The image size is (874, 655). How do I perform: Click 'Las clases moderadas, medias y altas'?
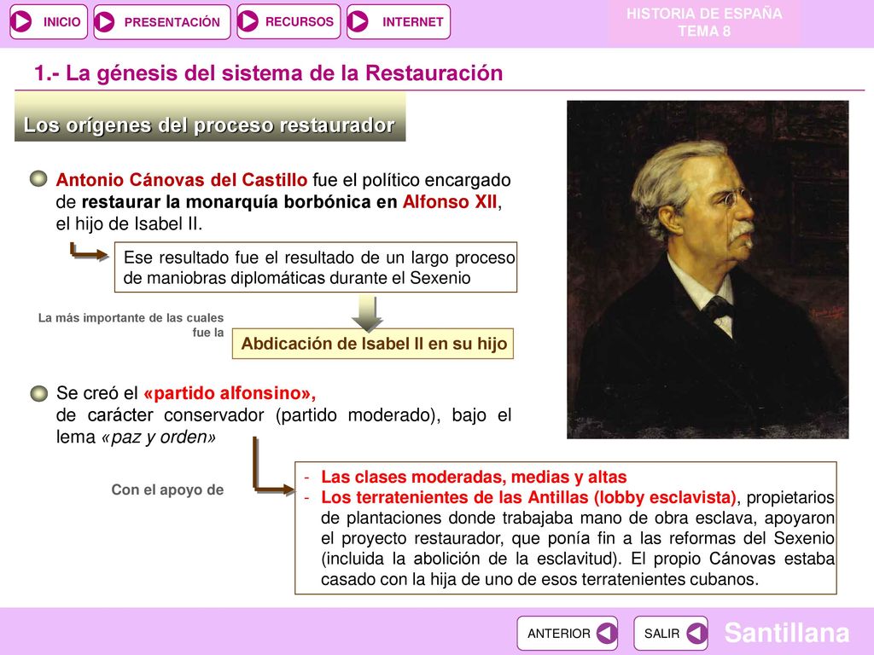click(x=474, y=477)
